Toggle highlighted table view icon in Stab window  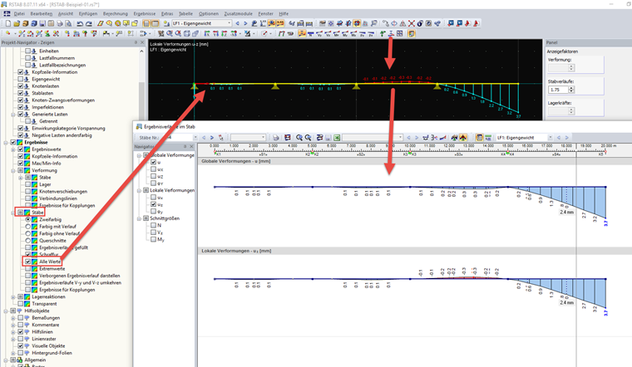click(479, 138)
